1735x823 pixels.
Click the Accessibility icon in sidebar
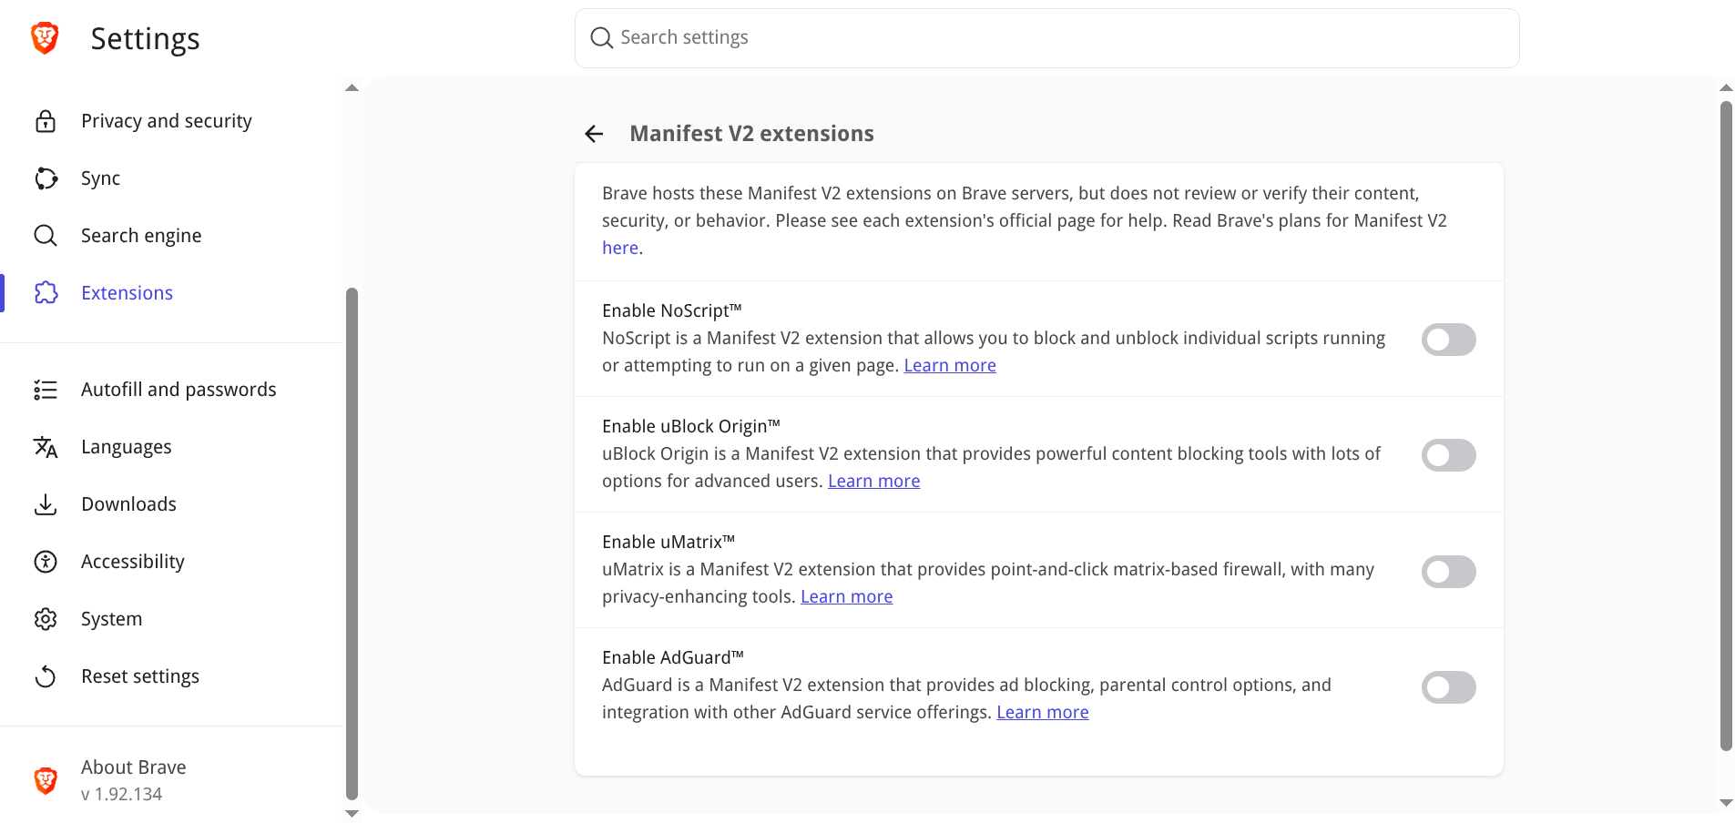coord(46,562)
